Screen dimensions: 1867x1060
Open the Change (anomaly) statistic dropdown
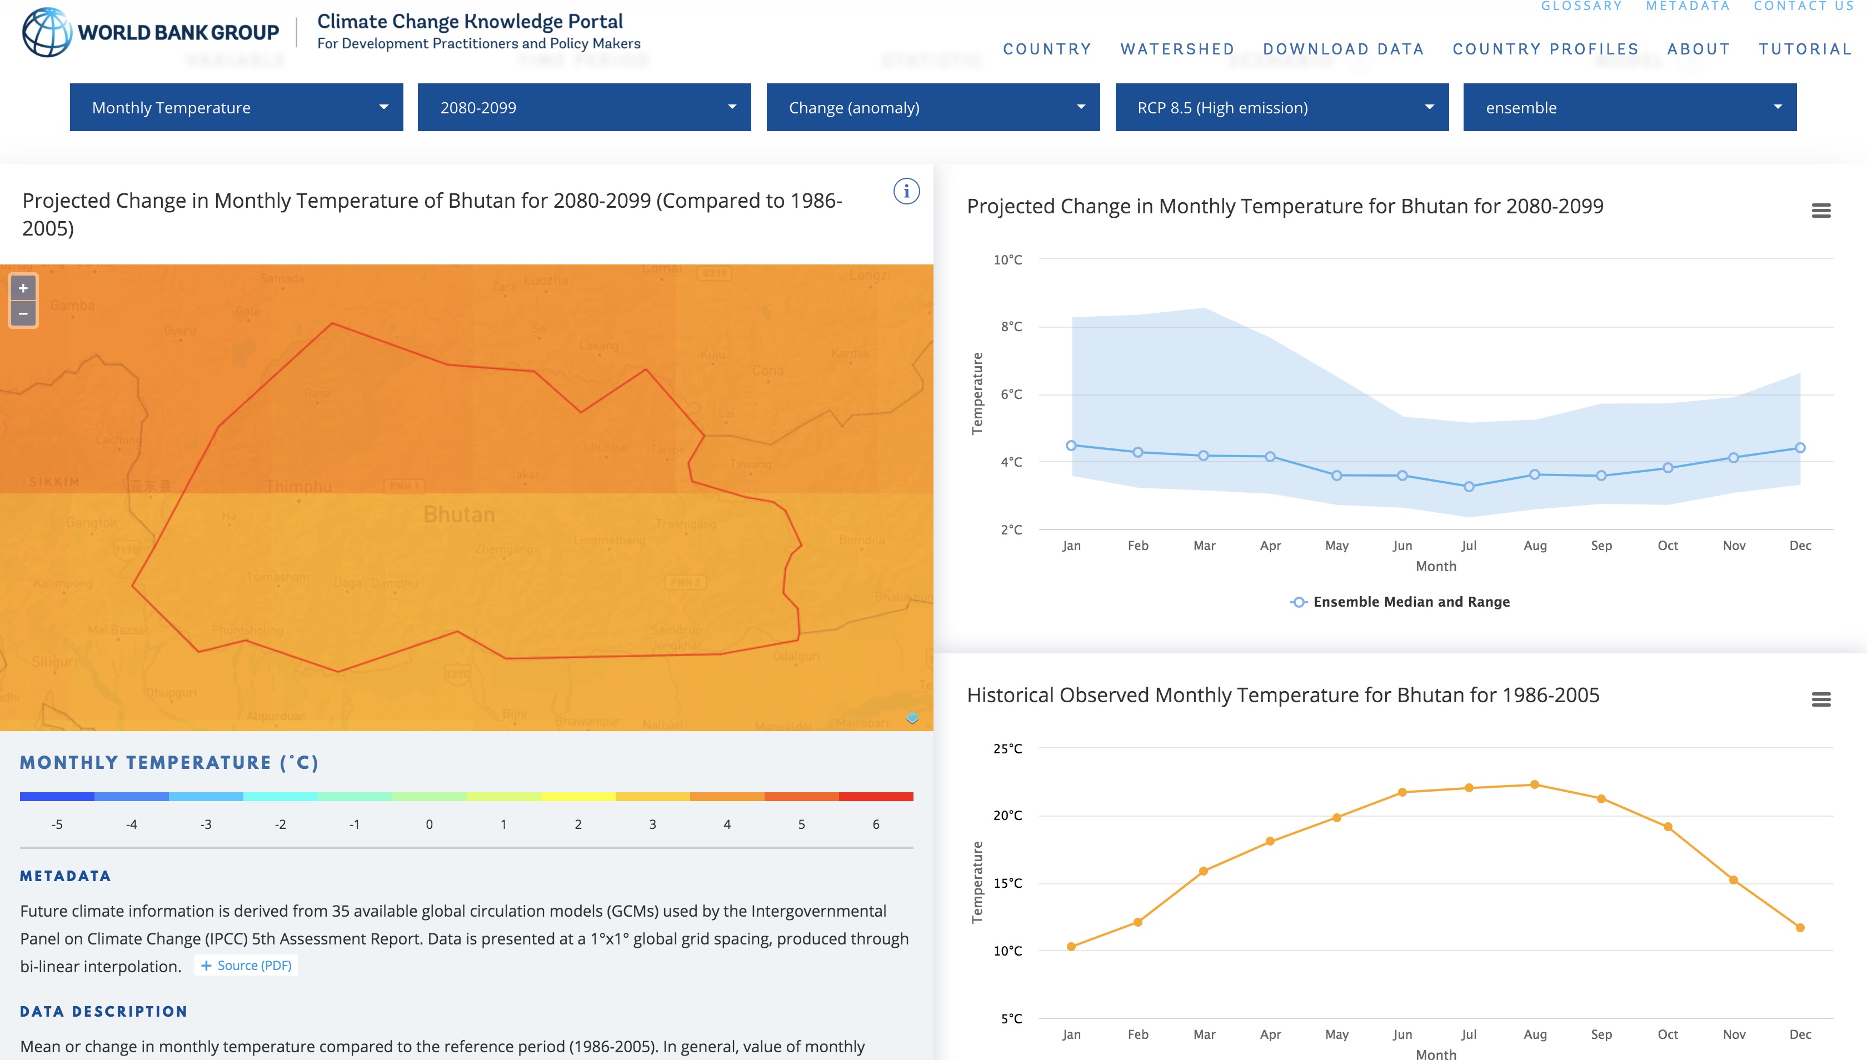coord(933,108)
